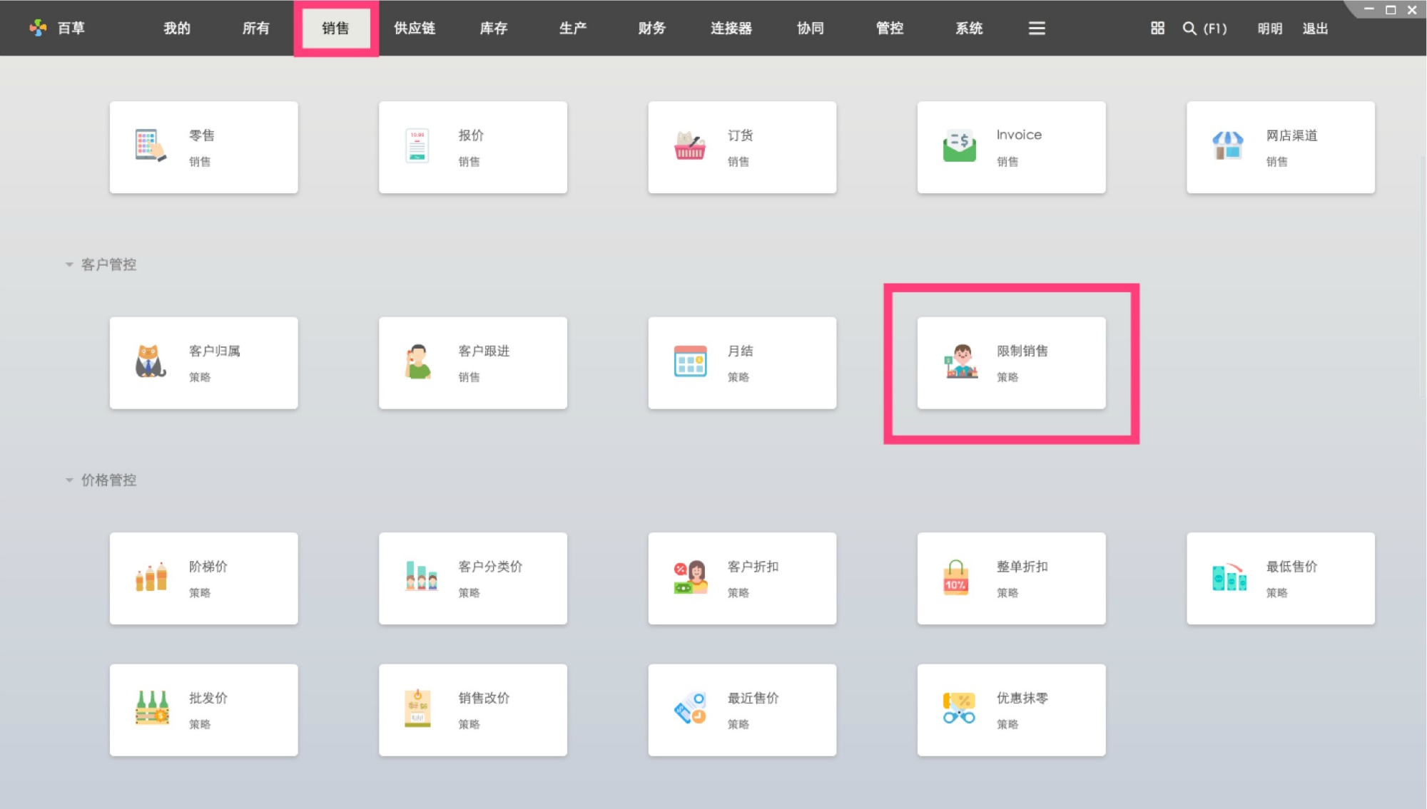Open the 订货 ordering basket icon
Screen dimensions: 1427x809
(687, 145)
